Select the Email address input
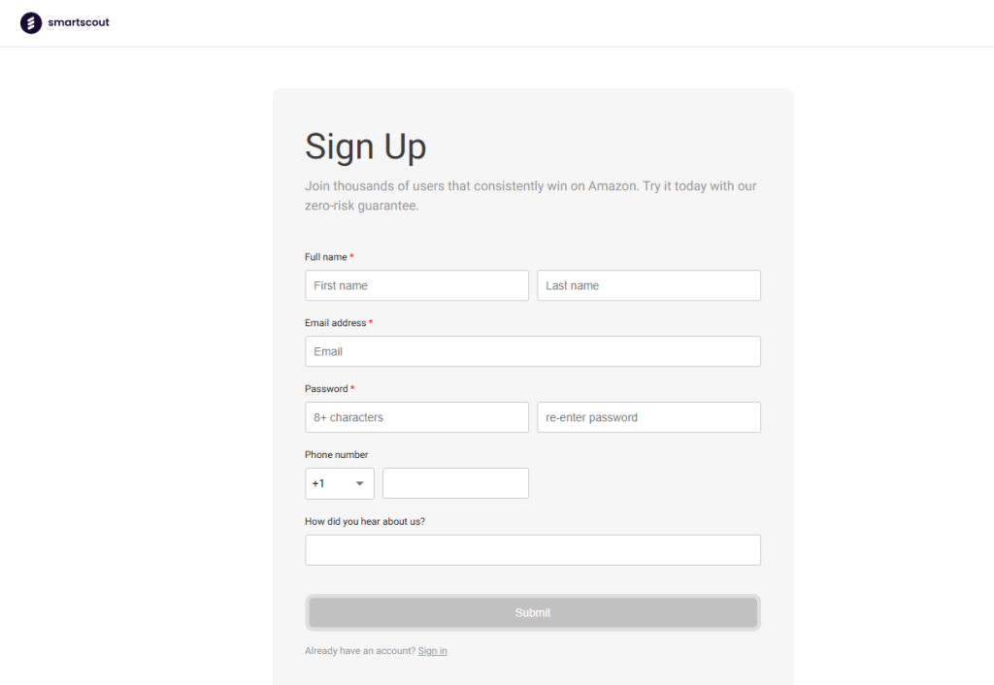Viewport: 994px width, 685px height. [x=532, y=351]
